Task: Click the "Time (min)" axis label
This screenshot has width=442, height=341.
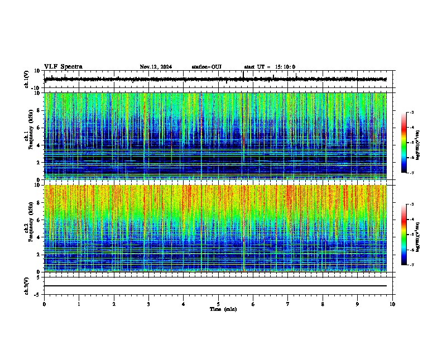Action: tap(223, 309)
